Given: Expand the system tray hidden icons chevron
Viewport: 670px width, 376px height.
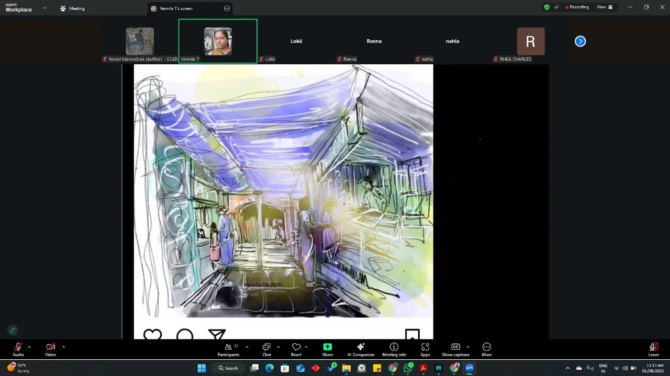Looking at the screenshot, I should pyautogui.click(x=567, y=368).
